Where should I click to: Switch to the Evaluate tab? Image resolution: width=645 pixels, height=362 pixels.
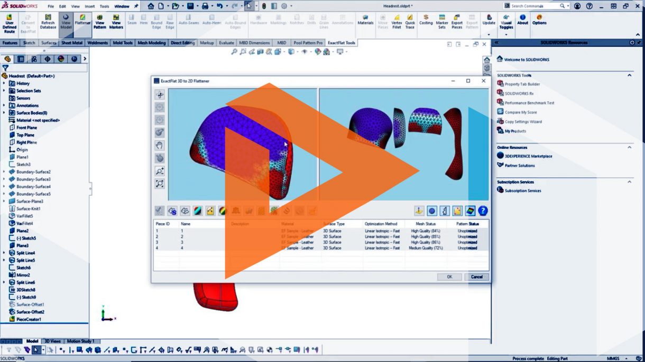pyautogui.click(x=226, y=43)
